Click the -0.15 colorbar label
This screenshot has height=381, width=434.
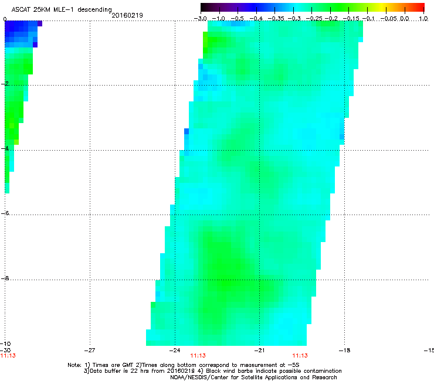[351, 19]
